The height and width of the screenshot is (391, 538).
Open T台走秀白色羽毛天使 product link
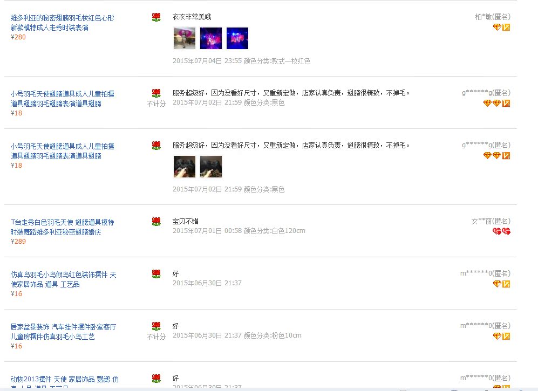pos(63,227)
